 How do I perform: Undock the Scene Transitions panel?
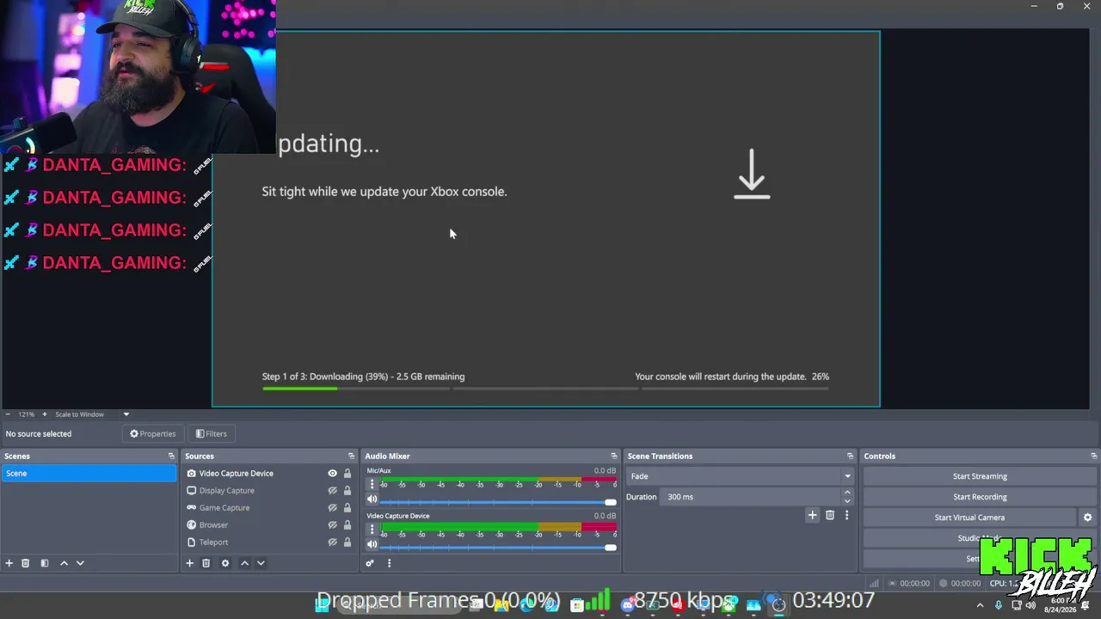851,457
